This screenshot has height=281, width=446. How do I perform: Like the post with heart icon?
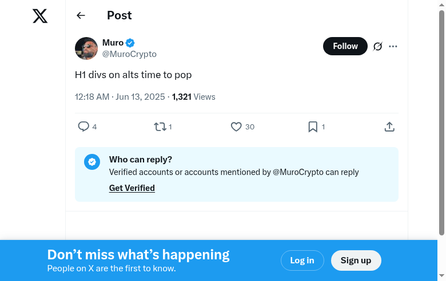click(x=236, y=127)
